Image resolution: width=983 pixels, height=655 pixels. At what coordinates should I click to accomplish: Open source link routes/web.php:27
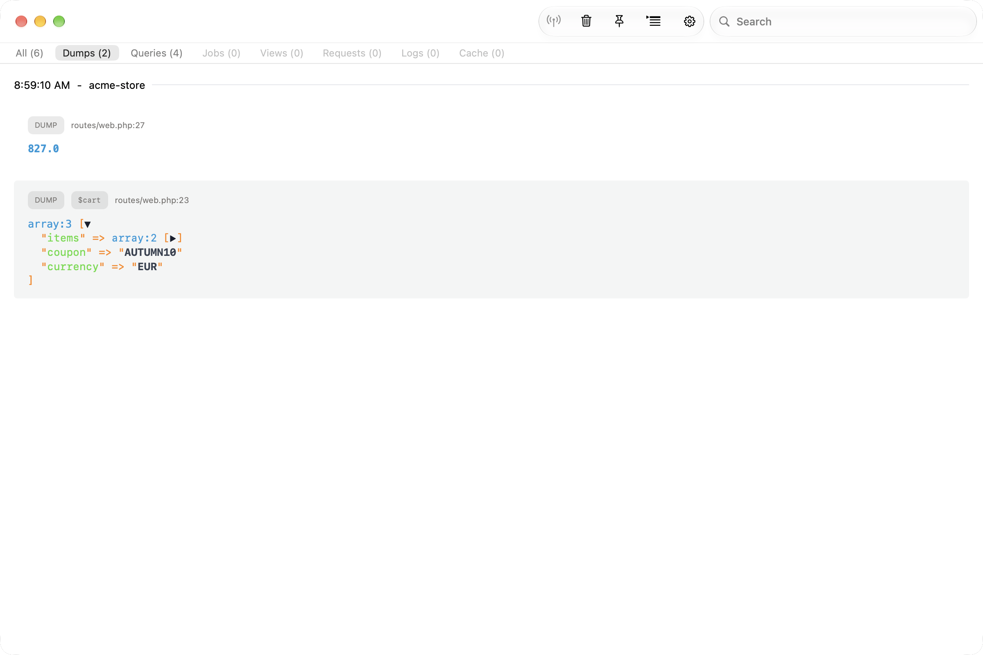(x=108, y=125)
